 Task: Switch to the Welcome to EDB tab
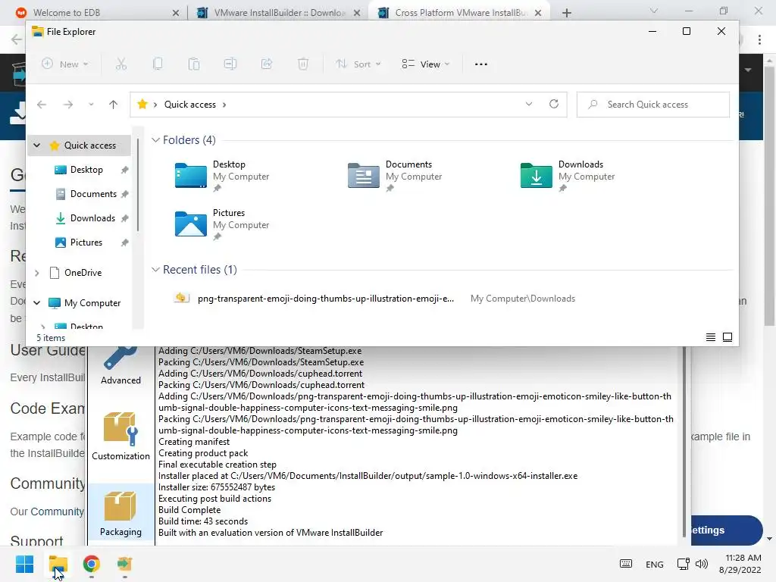94,12
